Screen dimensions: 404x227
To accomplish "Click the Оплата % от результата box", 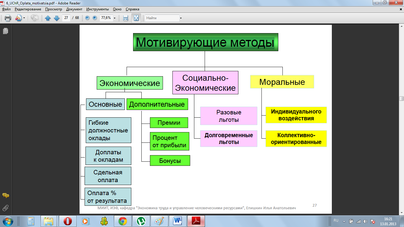I will [108, 197].
